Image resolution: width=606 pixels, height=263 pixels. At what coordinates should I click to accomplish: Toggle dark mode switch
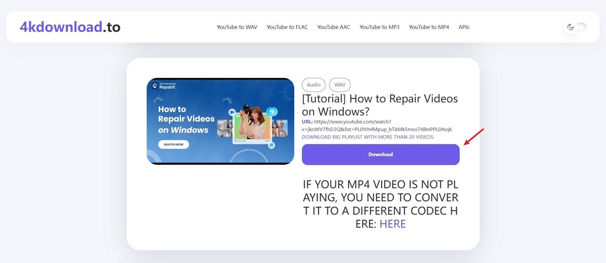point(575,27)
